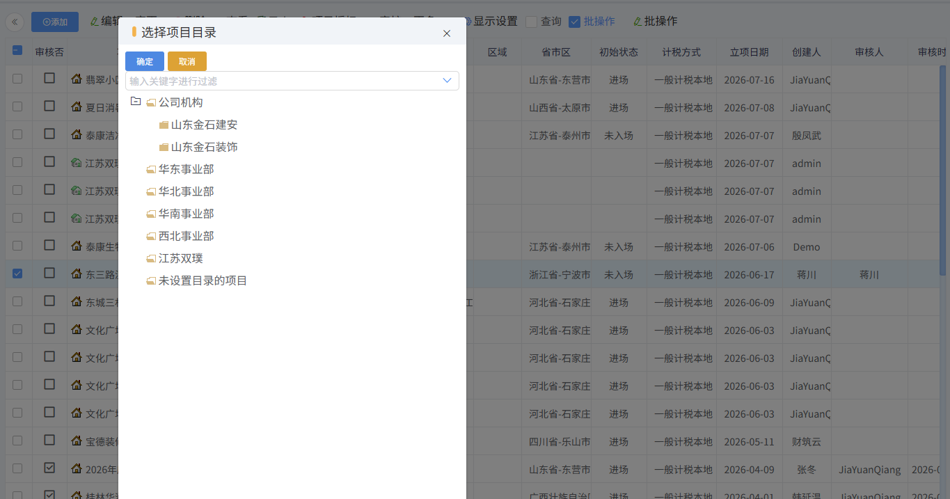950x499 pixels.
Task: Choose 华南事业部 directory
Action: [186, 214]
